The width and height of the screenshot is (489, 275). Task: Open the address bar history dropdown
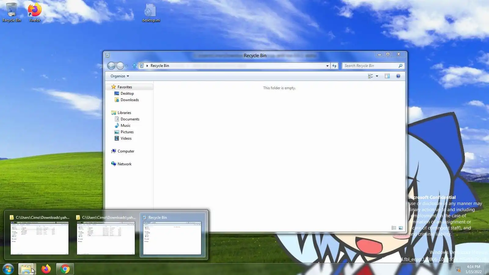(x=327, y=66)
